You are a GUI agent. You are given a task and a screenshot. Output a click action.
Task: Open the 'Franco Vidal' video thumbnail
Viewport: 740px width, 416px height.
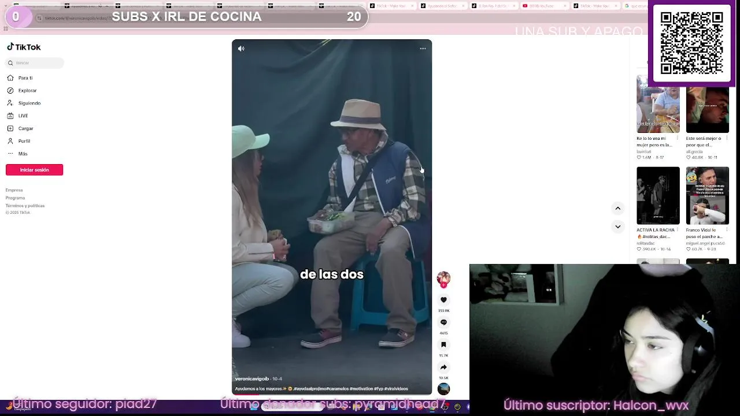pyautogui.click(x=707, y=195)
